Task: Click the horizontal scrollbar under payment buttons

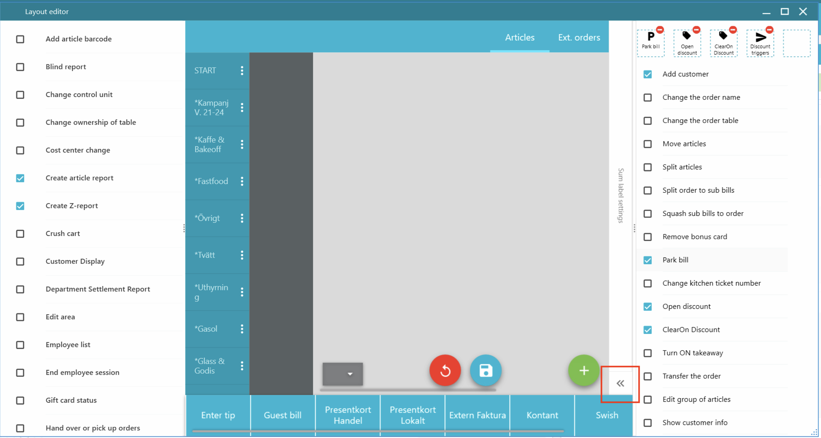Action: (378, 431)
